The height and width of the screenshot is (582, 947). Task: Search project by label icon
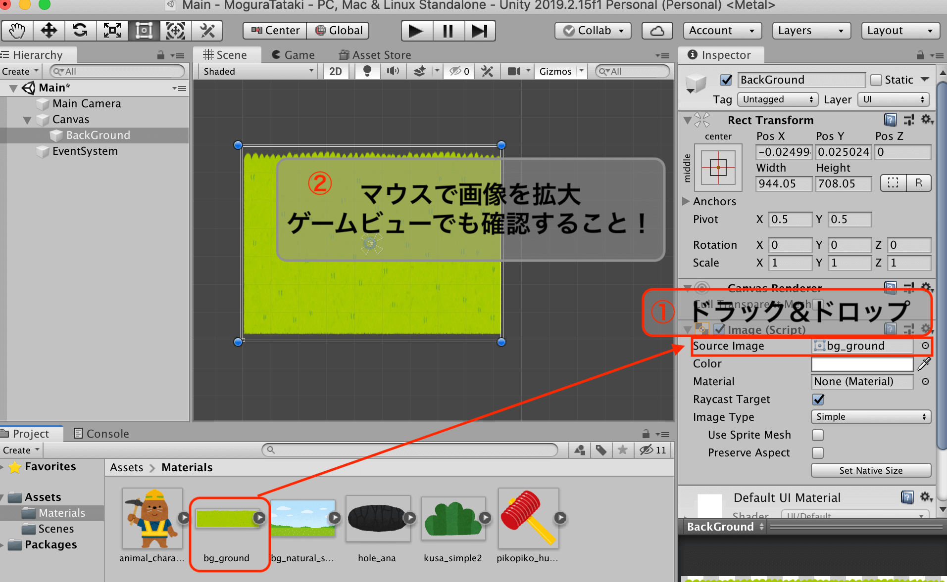601,449
